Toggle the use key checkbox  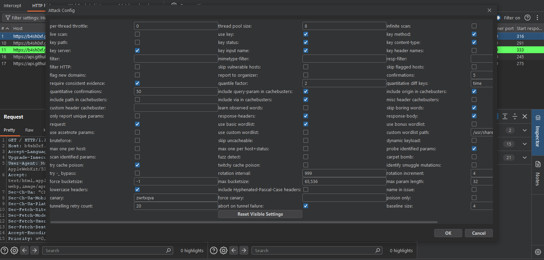click(306, 34)
